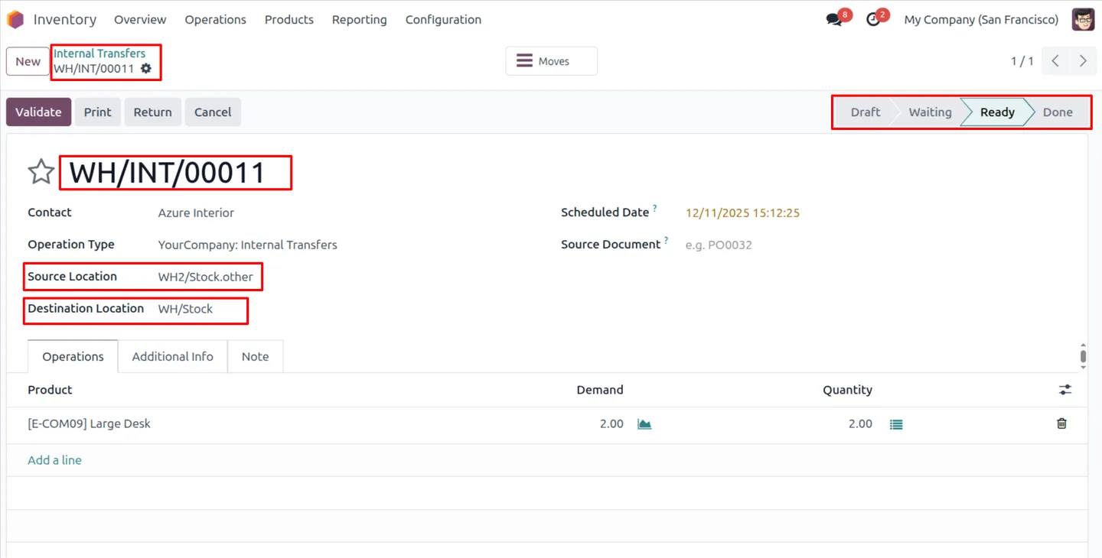The image size is (1102, 558).
Task: Open forecast chart icon for Large Desk
Action: (644, 424)
